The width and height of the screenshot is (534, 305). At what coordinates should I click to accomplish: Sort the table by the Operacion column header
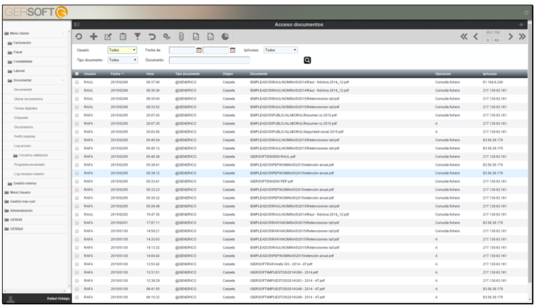pos(443,74)
